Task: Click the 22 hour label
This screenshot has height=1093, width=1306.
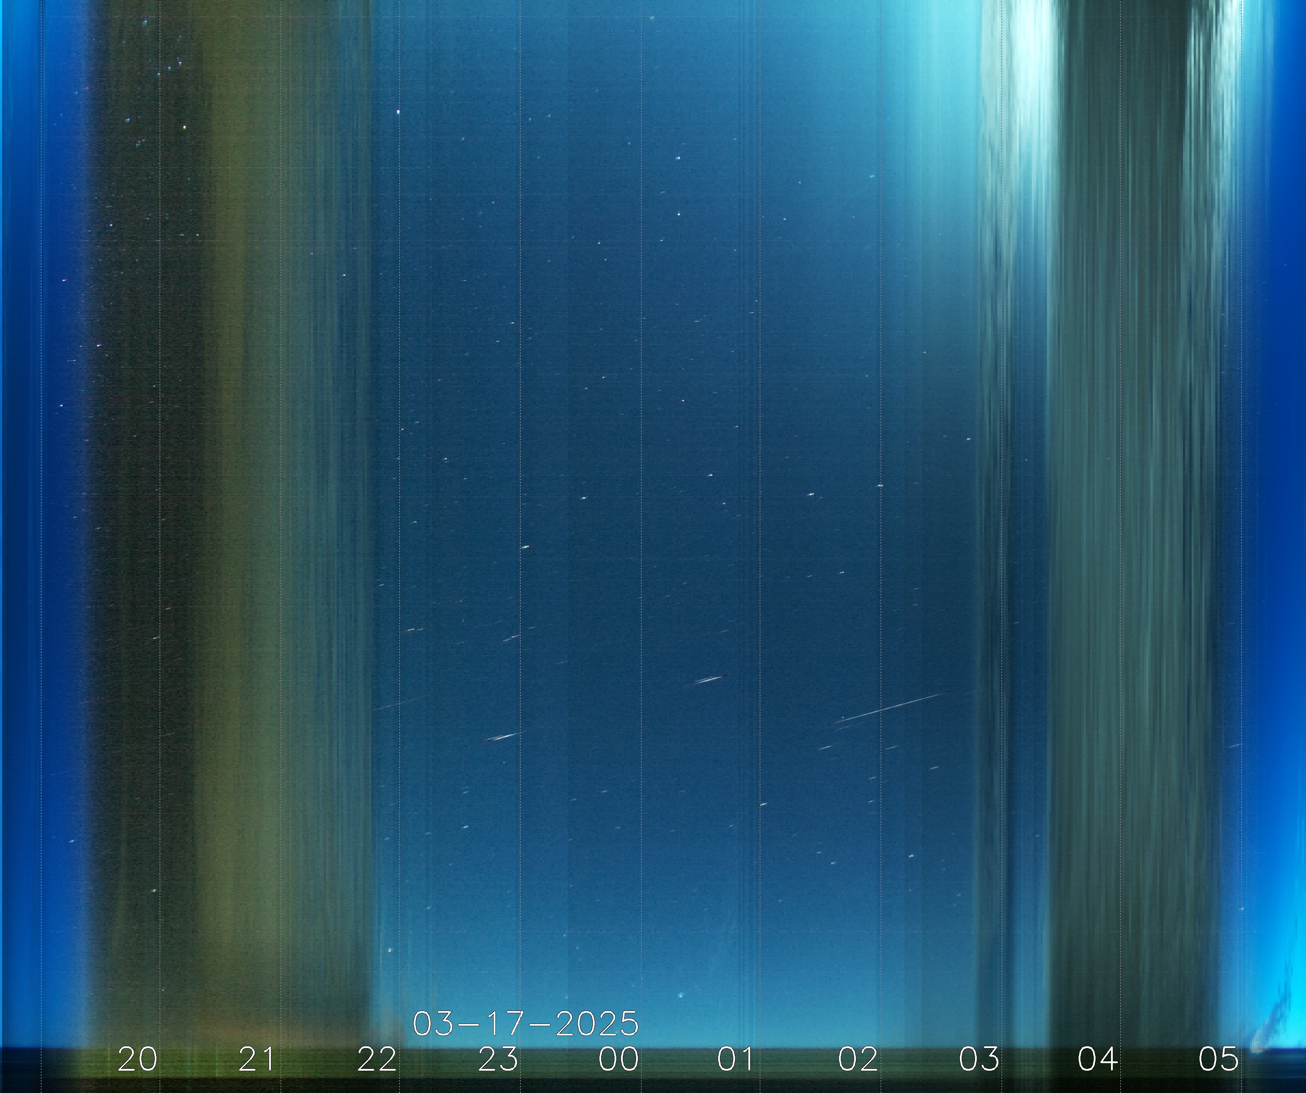Action: click(x=377, y=1060)
